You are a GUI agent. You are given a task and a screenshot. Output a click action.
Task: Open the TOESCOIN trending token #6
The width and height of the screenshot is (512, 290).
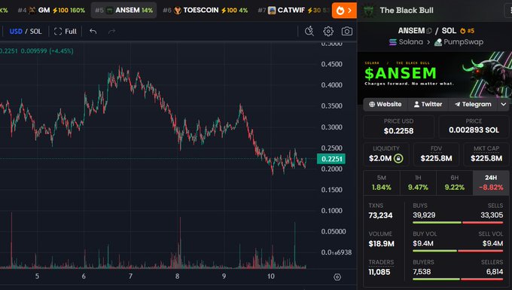[206, 10]
